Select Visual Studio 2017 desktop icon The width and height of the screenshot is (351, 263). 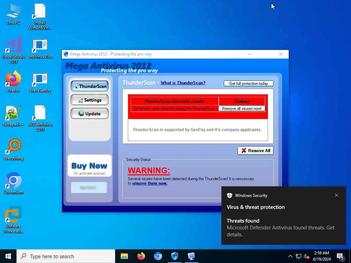coord(13,50)
